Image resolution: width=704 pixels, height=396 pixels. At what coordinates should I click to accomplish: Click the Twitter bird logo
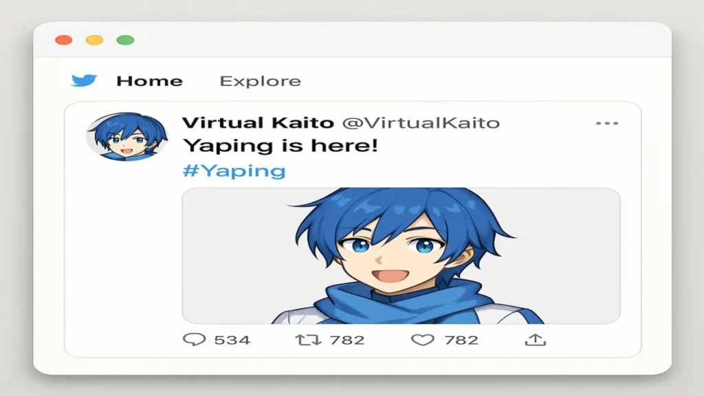(x=84, y=80)
